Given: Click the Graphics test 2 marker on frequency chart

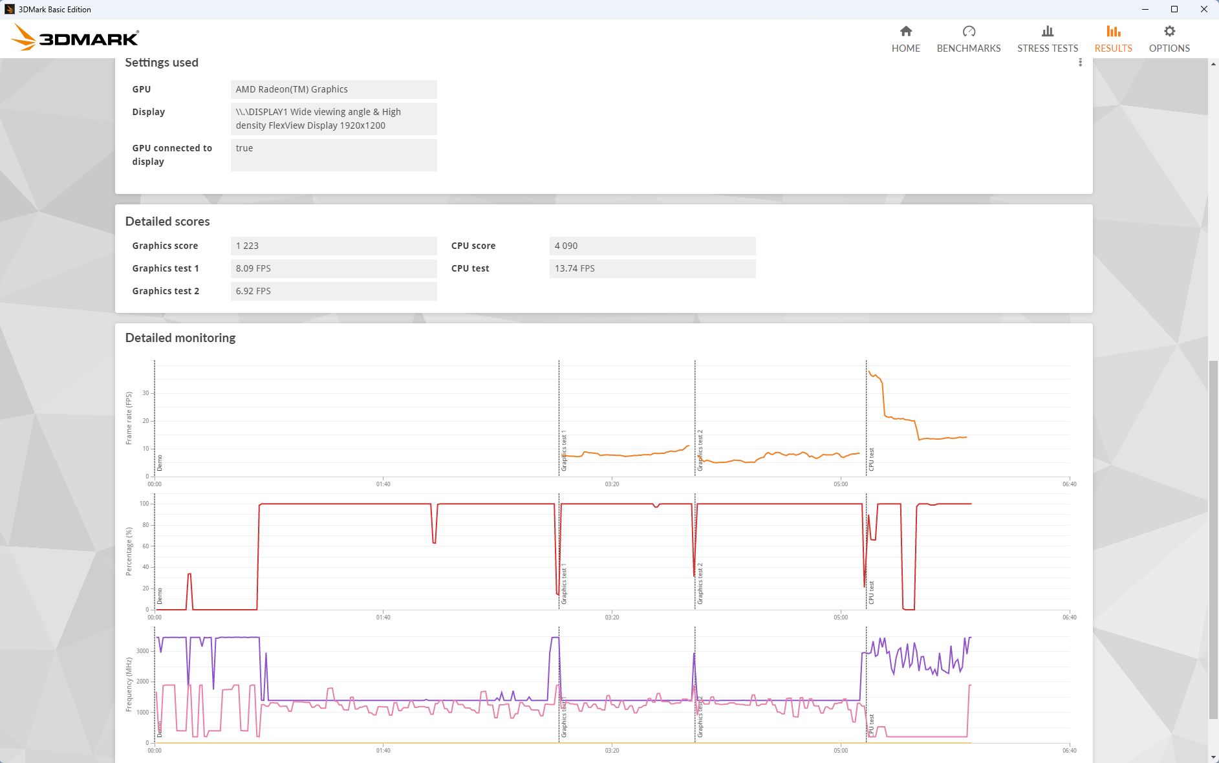Looking at the screenshot, I should click(700, 717).
